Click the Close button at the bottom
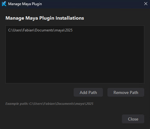This screenshot has height=129, width=150. click(133, 119)
